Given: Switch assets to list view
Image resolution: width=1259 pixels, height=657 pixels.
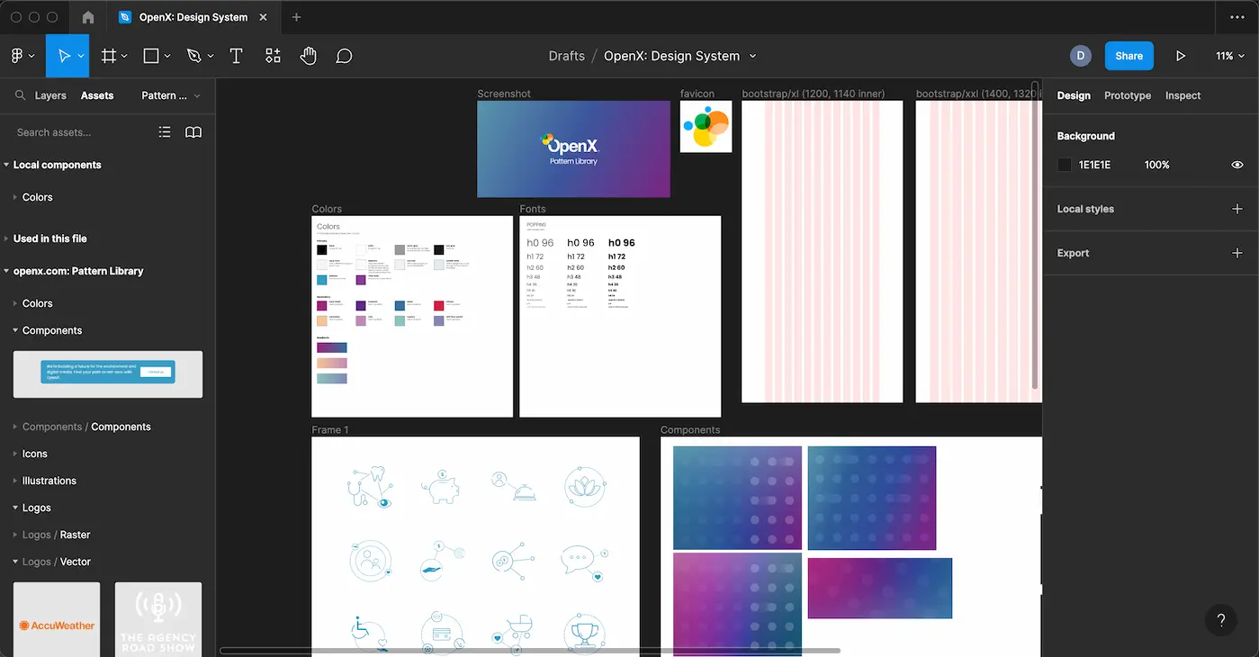Looking at the screenshot, I should point(165,132).
